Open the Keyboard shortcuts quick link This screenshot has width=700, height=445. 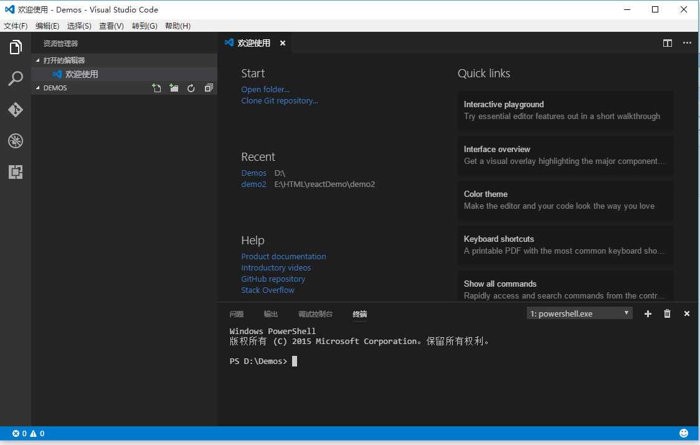[x=565, y=246]
